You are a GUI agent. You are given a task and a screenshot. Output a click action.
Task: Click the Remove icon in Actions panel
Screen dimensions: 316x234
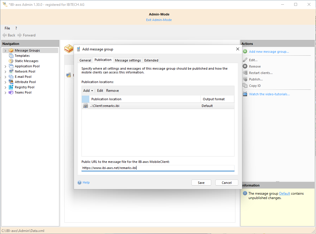pos(245,66)
